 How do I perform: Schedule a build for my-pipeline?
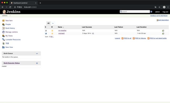[163, 31]
